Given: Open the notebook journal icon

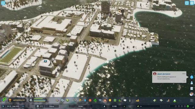Looking at the screenshot, I should 192,88.
